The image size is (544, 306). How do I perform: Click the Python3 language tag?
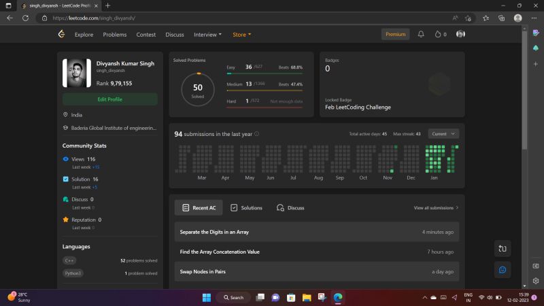73,273
